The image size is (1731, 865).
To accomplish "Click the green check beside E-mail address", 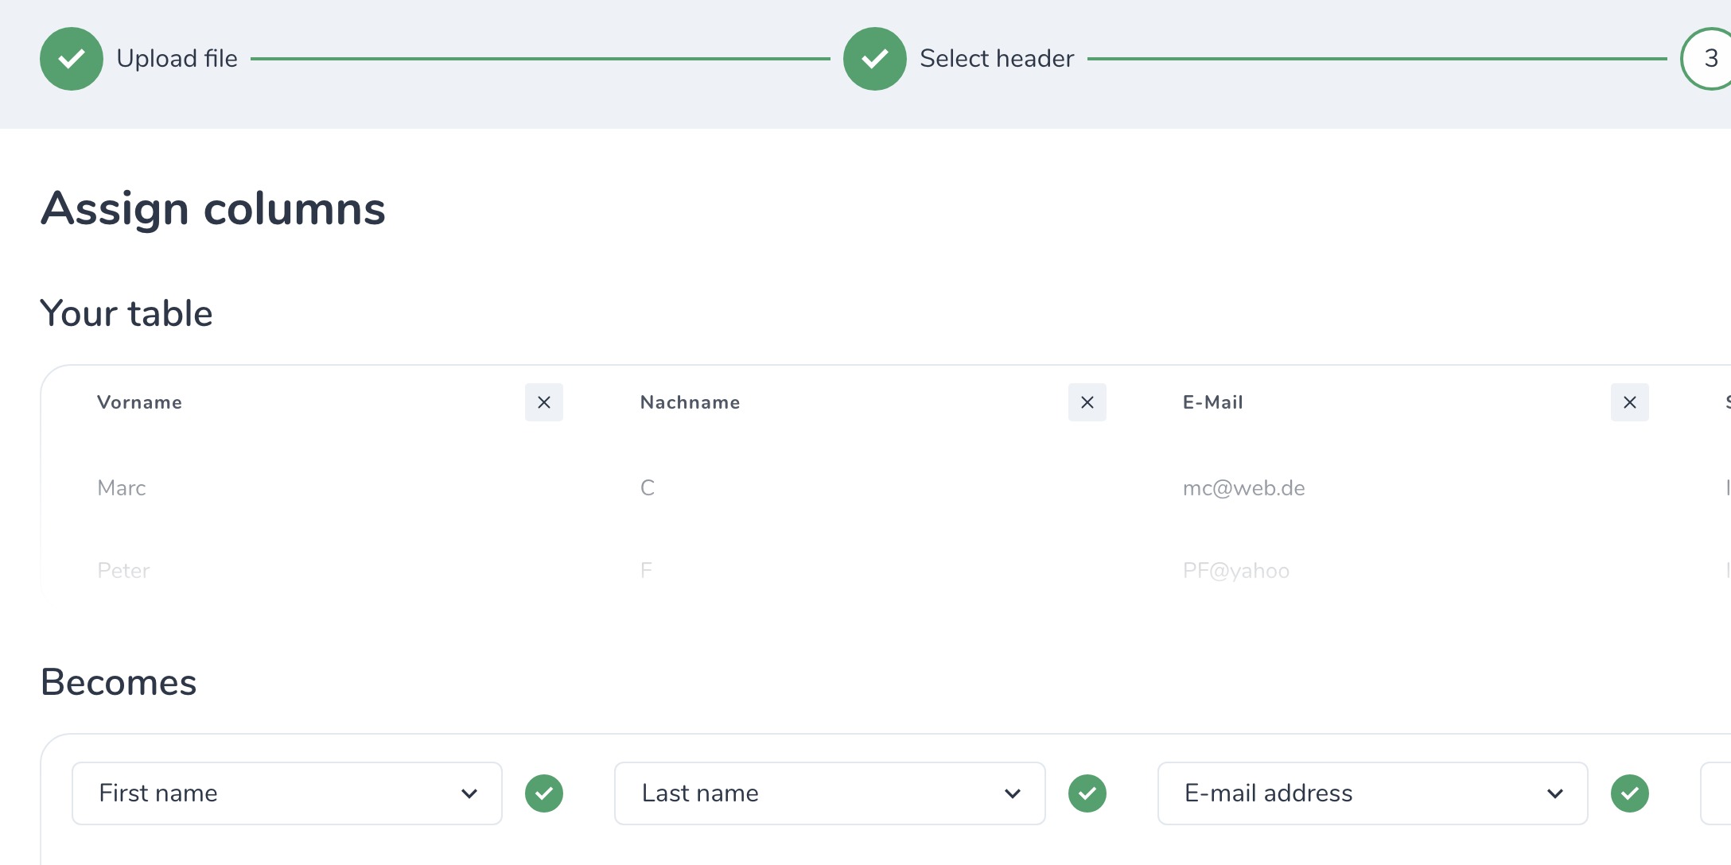I will pos(1630,793).
